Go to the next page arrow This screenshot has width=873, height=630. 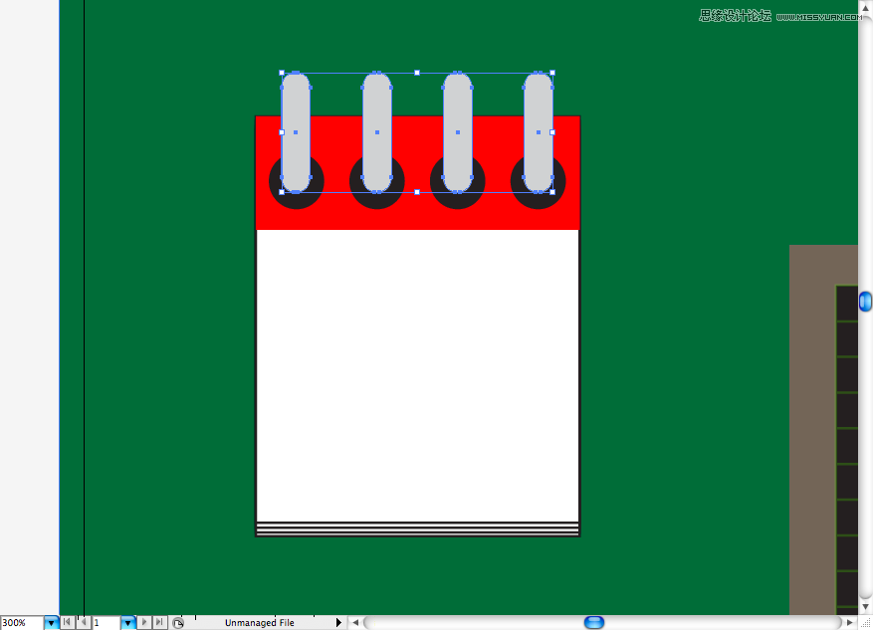tap(144, 622)
